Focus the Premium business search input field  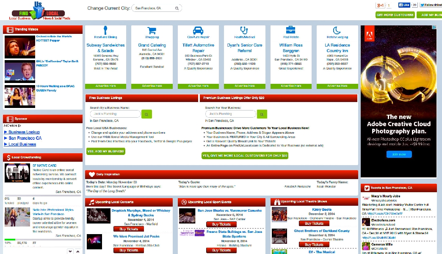230,114
